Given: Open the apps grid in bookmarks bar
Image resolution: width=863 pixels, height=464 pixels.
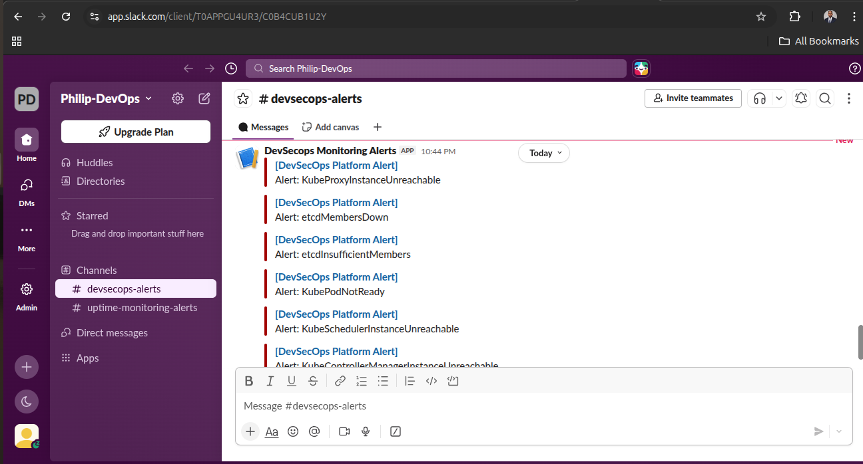Looking at the screenshot, I should (17, 41).
